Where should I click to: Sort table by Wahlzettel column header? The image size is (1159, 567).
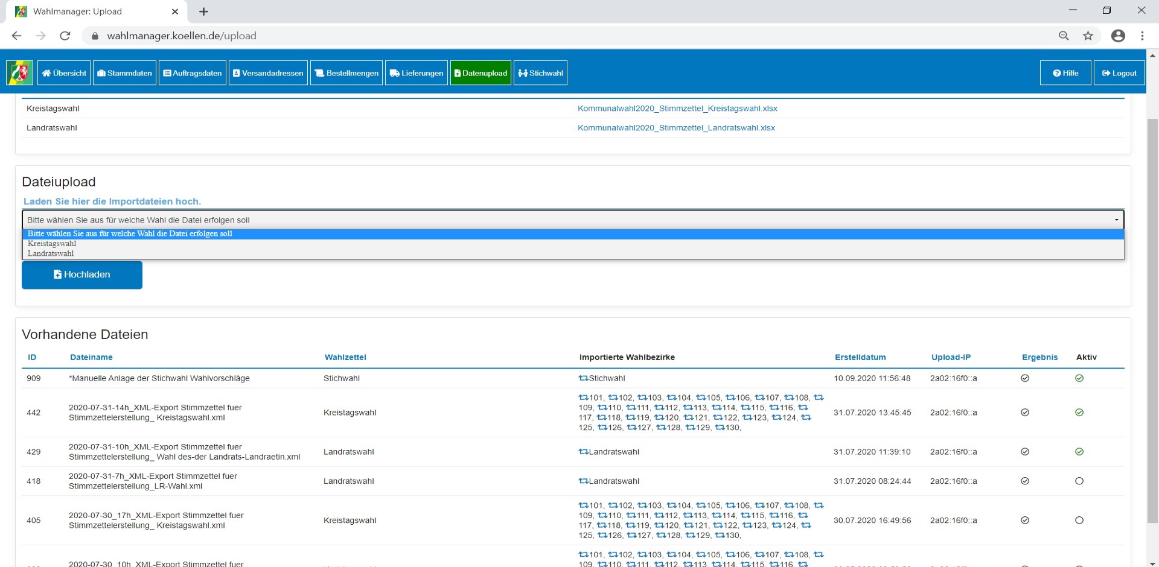click(x=345, y=357)
